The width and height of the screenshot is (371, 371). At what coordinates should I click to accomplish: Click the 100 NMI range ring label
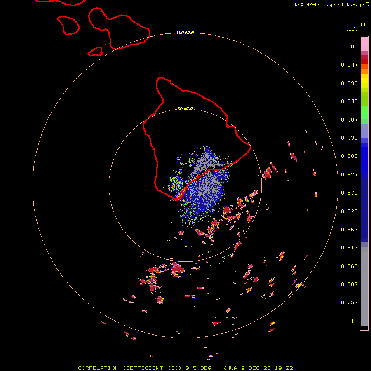(x=185, y=33)
